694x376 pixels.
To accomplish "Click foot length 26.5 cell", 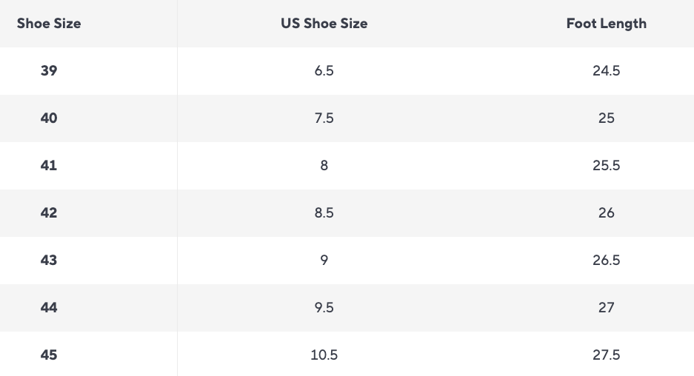I will (606, 261).
